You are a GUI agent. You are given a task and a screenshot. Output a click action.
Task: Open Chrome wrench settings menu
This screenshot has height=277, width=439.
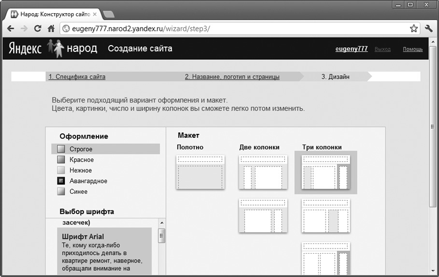[x=429, y=28]
